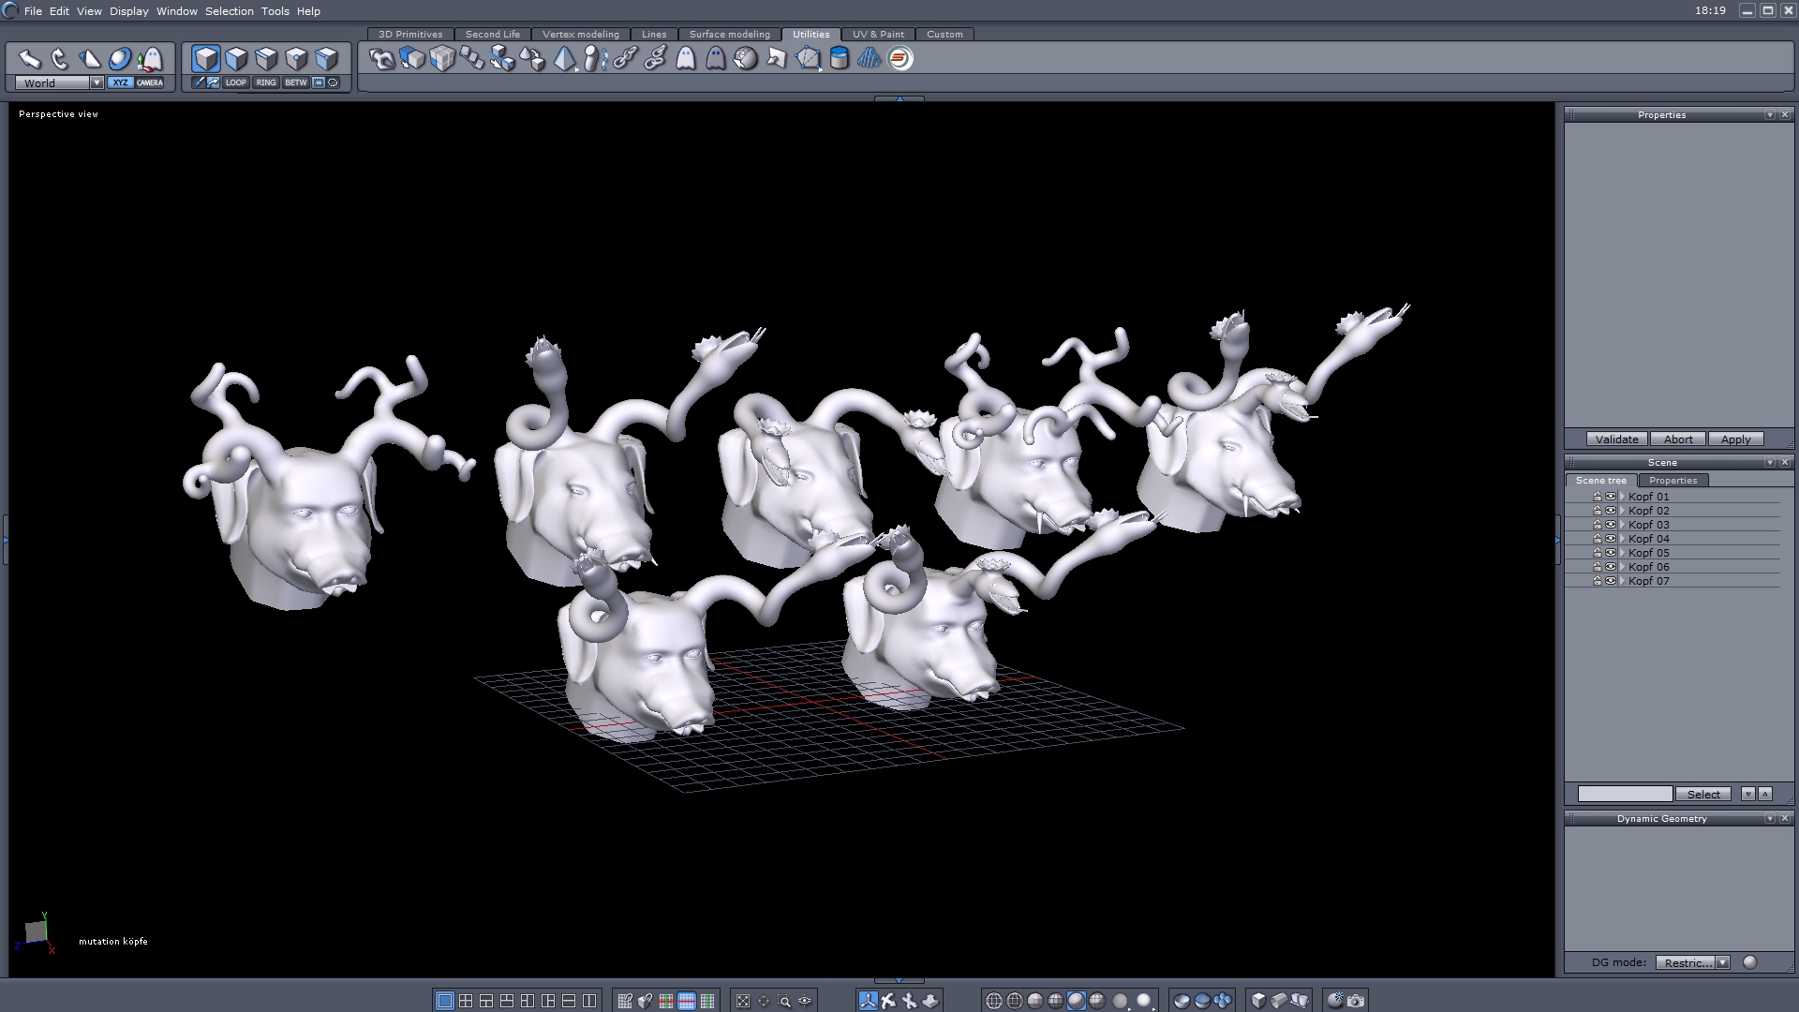Click the first object selection cube icon
The image size is (1799, 1012).
[x=206, y=59]
